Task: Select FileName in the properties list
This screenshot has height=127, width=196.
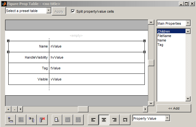Action: pyautogui.click(x=171, y=36)
